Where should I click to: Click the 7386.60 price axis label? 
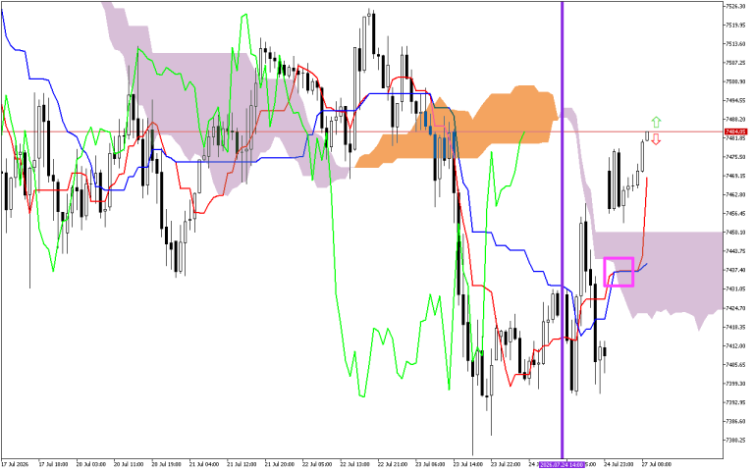(736, 421)
